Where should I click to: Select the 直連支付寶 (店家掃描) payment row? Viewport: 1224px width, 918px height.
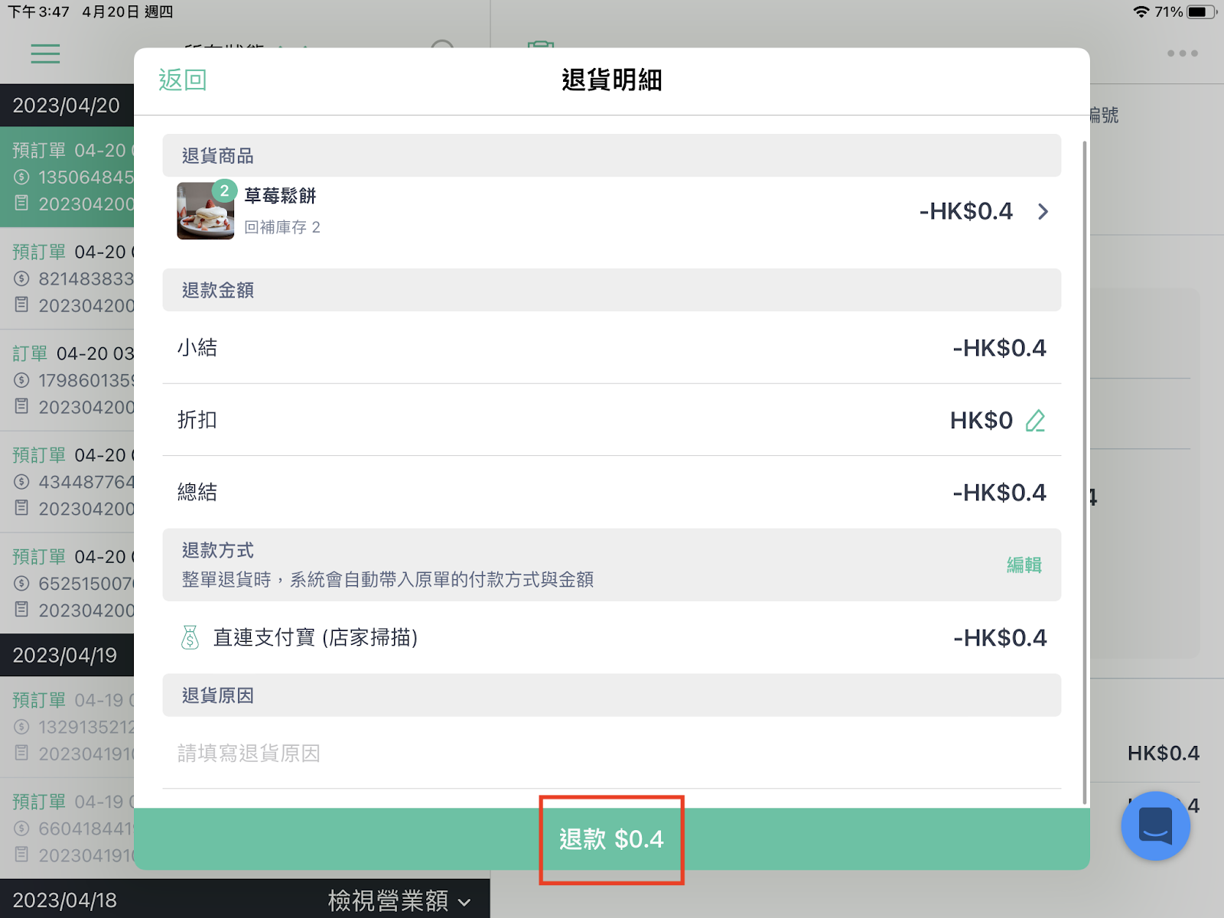point(611,637)
